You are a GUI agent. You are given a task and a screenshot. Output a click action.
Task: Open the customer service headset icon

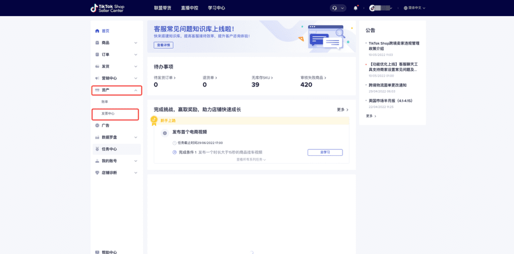coord(334,8)
